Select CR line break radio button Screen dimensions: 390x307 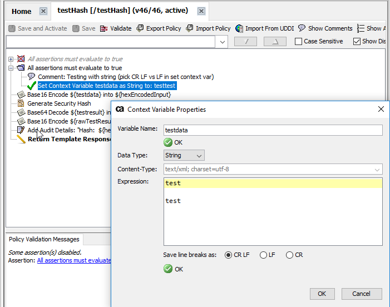(289, 255)
